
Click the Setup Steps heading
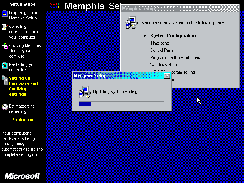point(23,4)
